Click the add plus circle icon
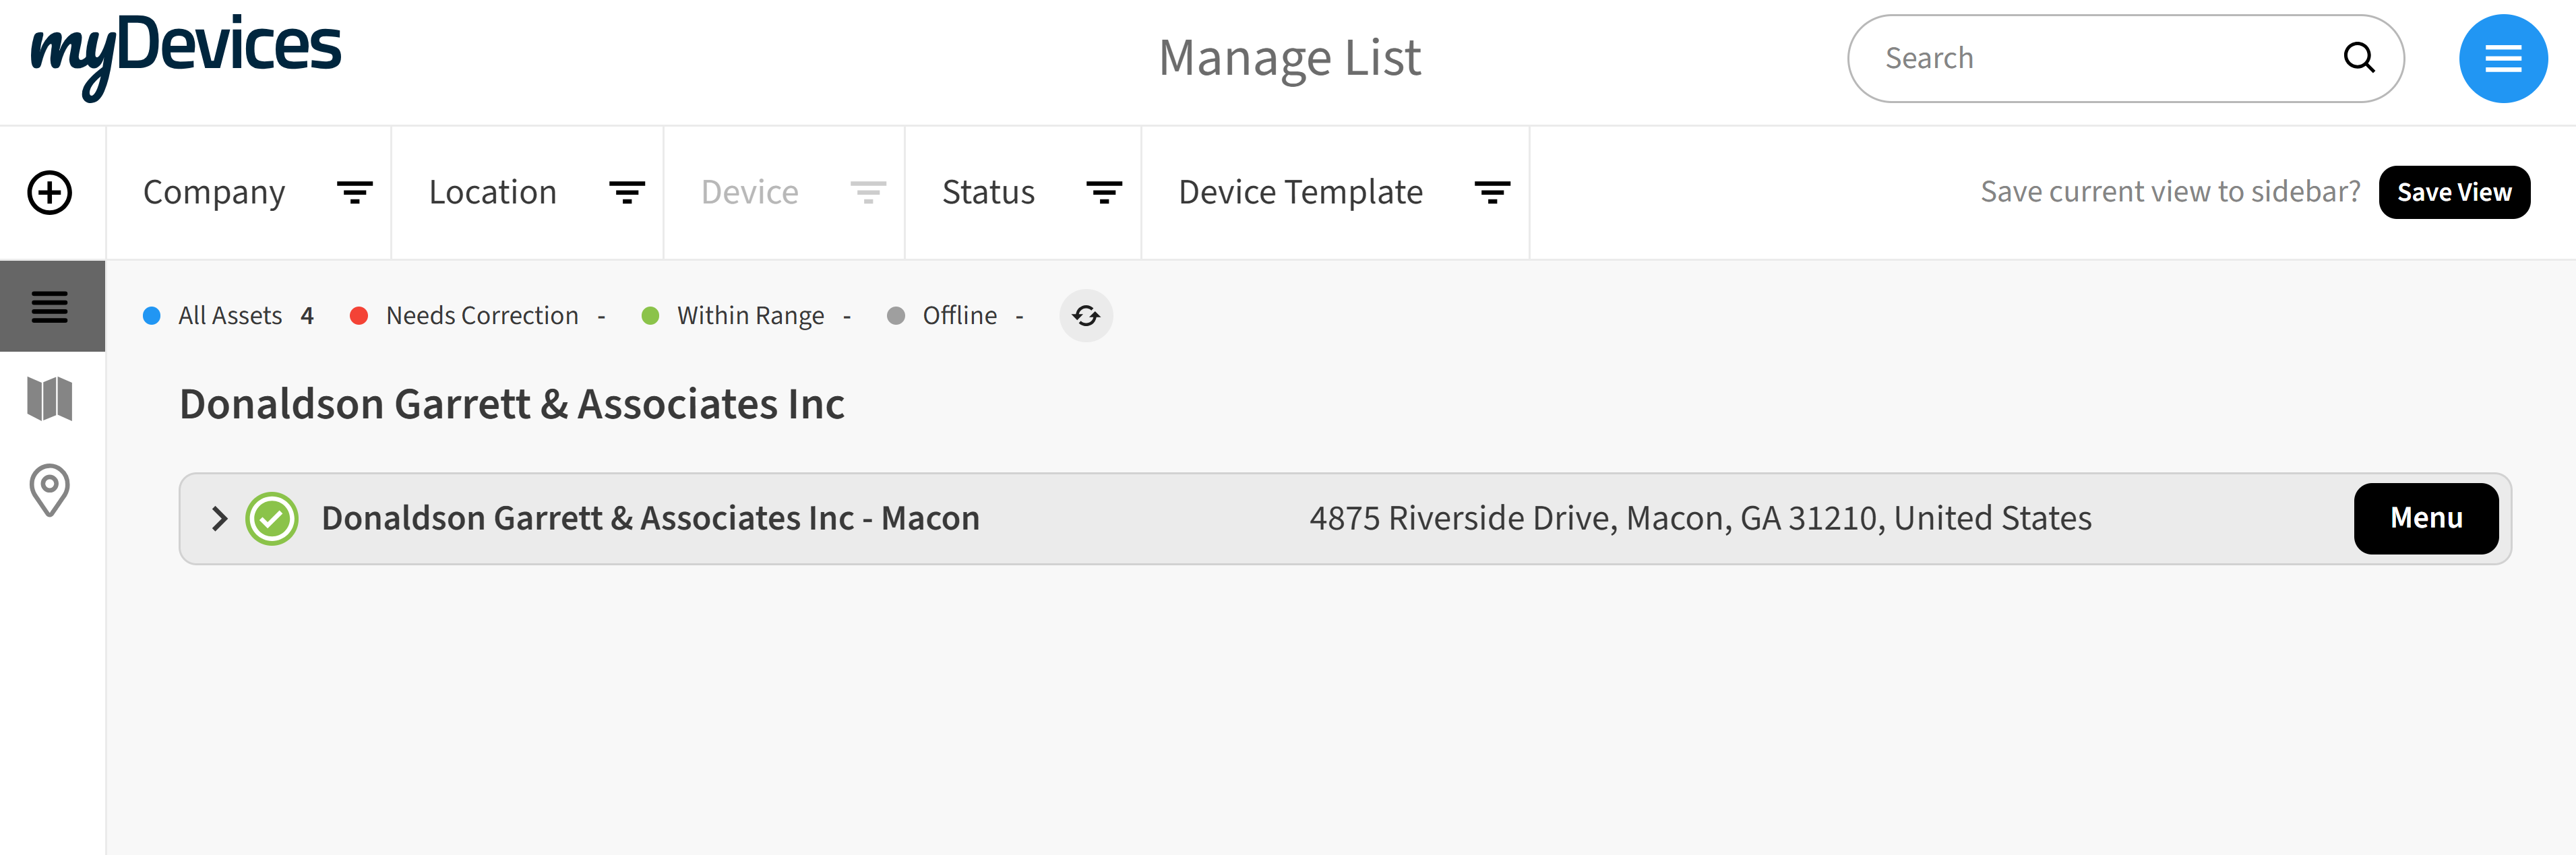 50,193
